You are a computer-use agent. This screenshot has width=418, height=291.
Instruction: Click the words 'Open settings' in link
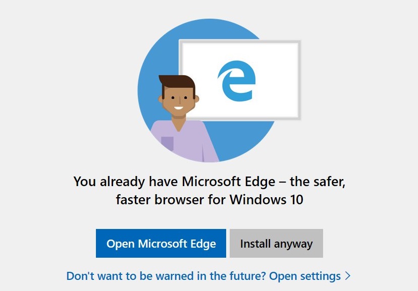click(305, 276)
